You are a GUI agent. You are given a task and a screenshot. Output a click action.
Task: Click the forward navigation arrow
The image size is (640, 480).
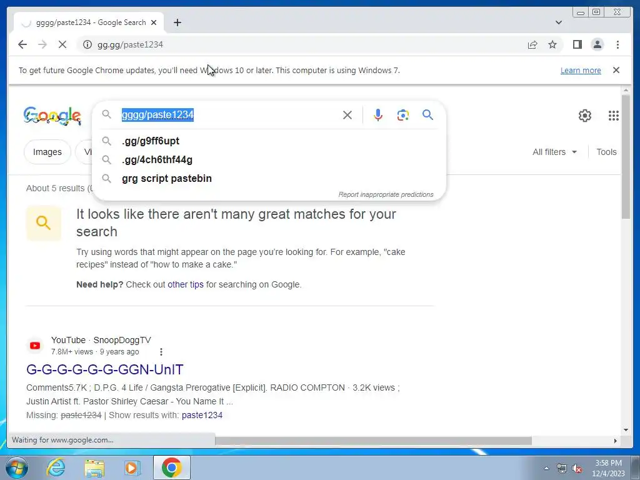tap(42, 44)
